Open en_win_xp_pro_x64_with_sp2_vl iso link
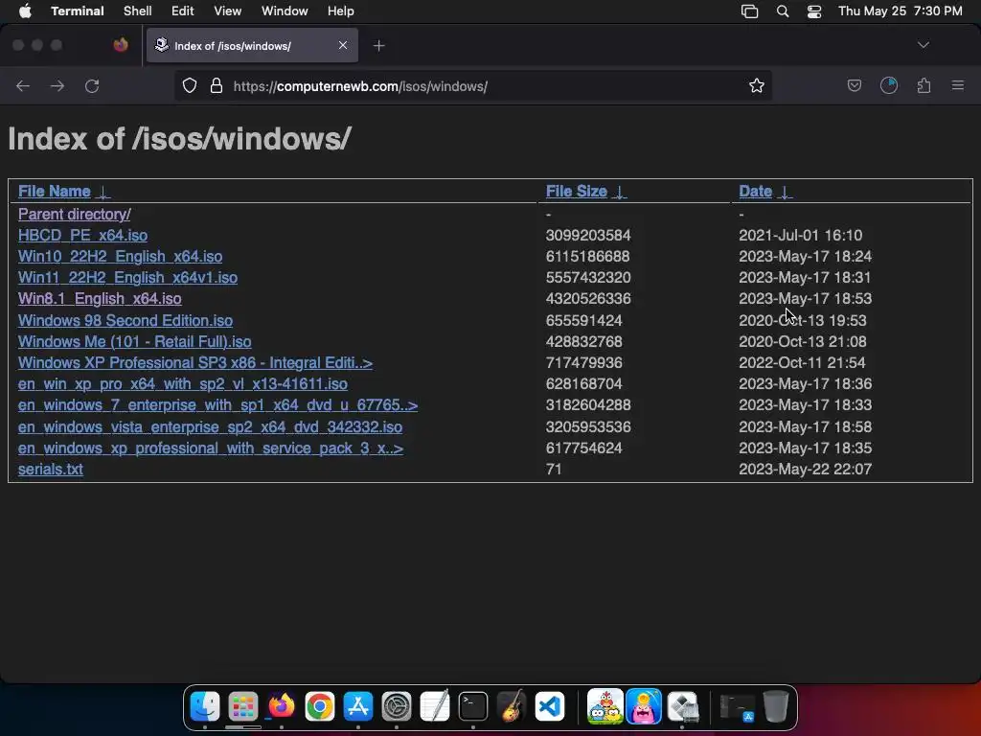 point(183,383)
